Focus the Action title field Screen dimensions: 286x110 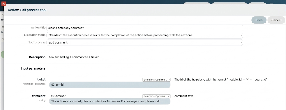(x=145, y=28)
